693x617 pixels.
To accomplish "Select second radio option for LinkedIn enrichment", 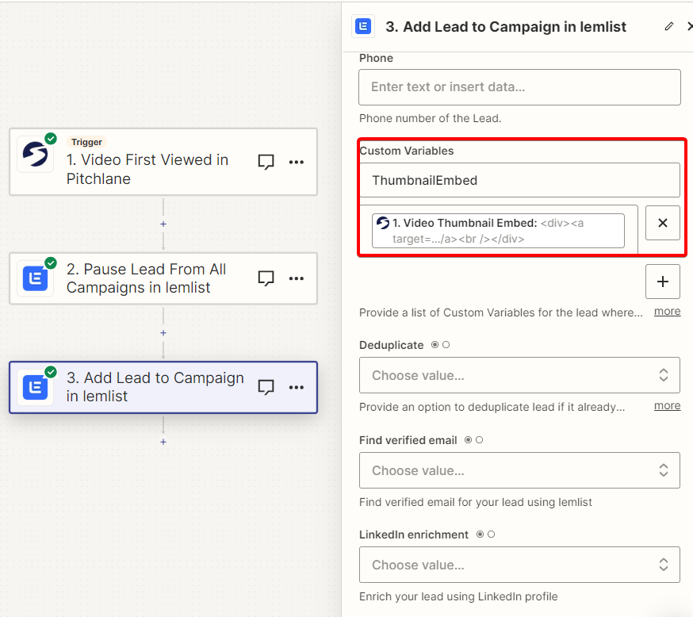I will point(491,535).
